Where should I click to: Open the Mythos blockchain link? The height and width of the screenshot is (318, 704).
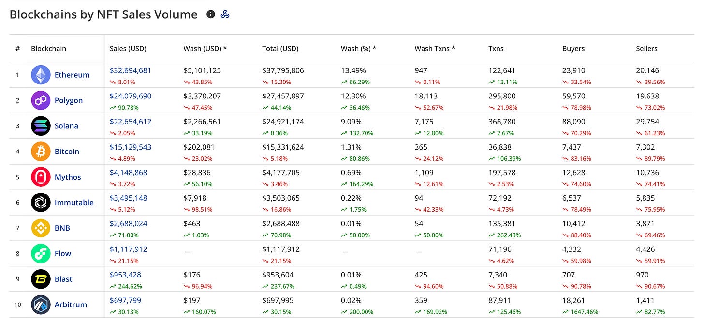click(x=68, y=177)
